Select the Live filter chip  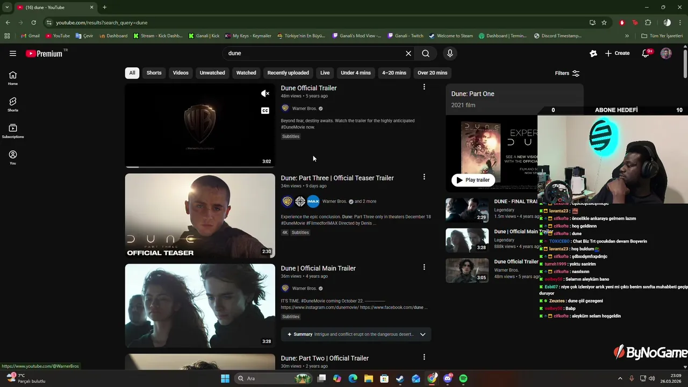point(325,73)
